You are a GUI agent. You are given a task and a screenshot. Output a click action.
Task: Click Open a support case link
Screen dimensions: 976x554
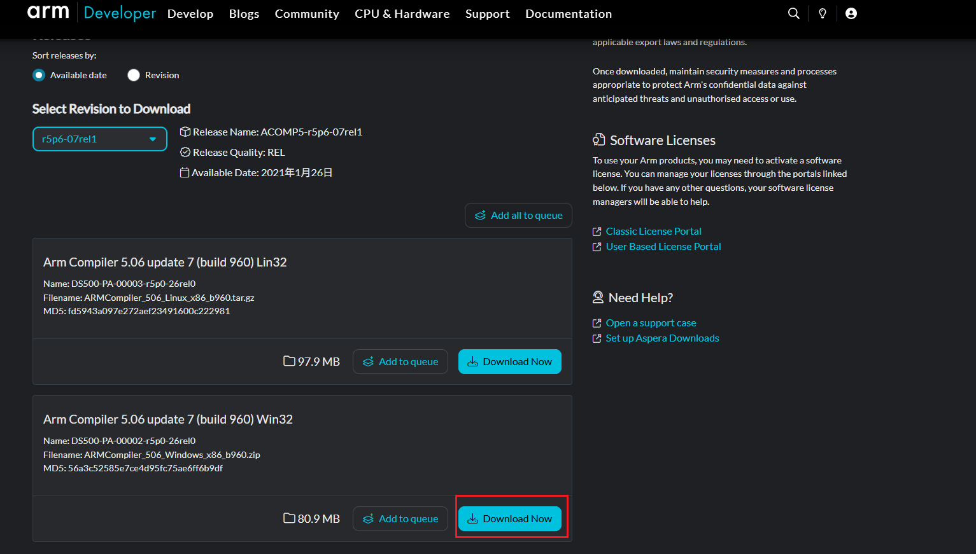pos(651,323)
